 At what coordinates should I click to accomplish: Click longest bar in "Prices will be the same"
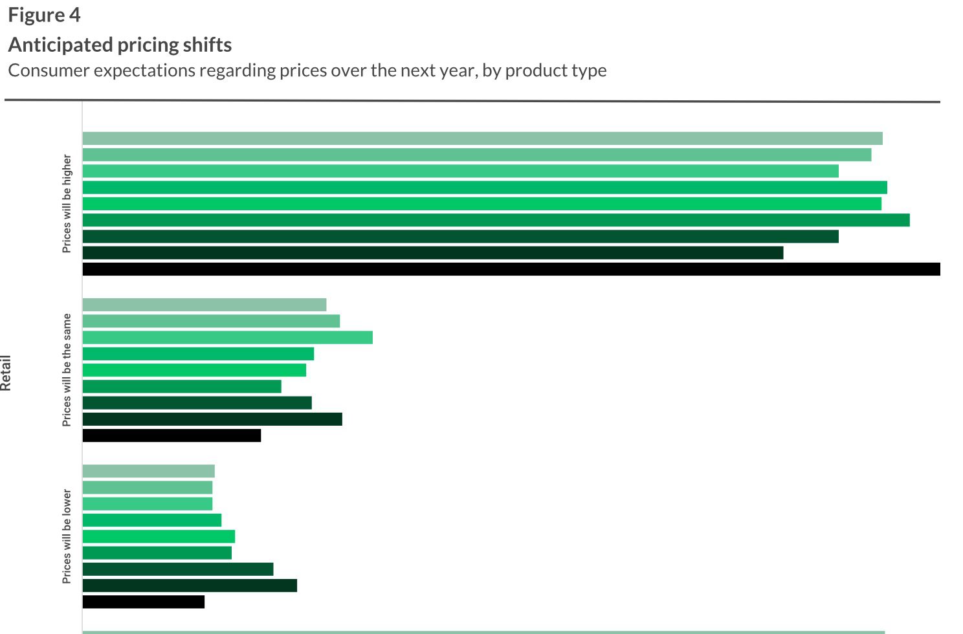coord(227,338)
